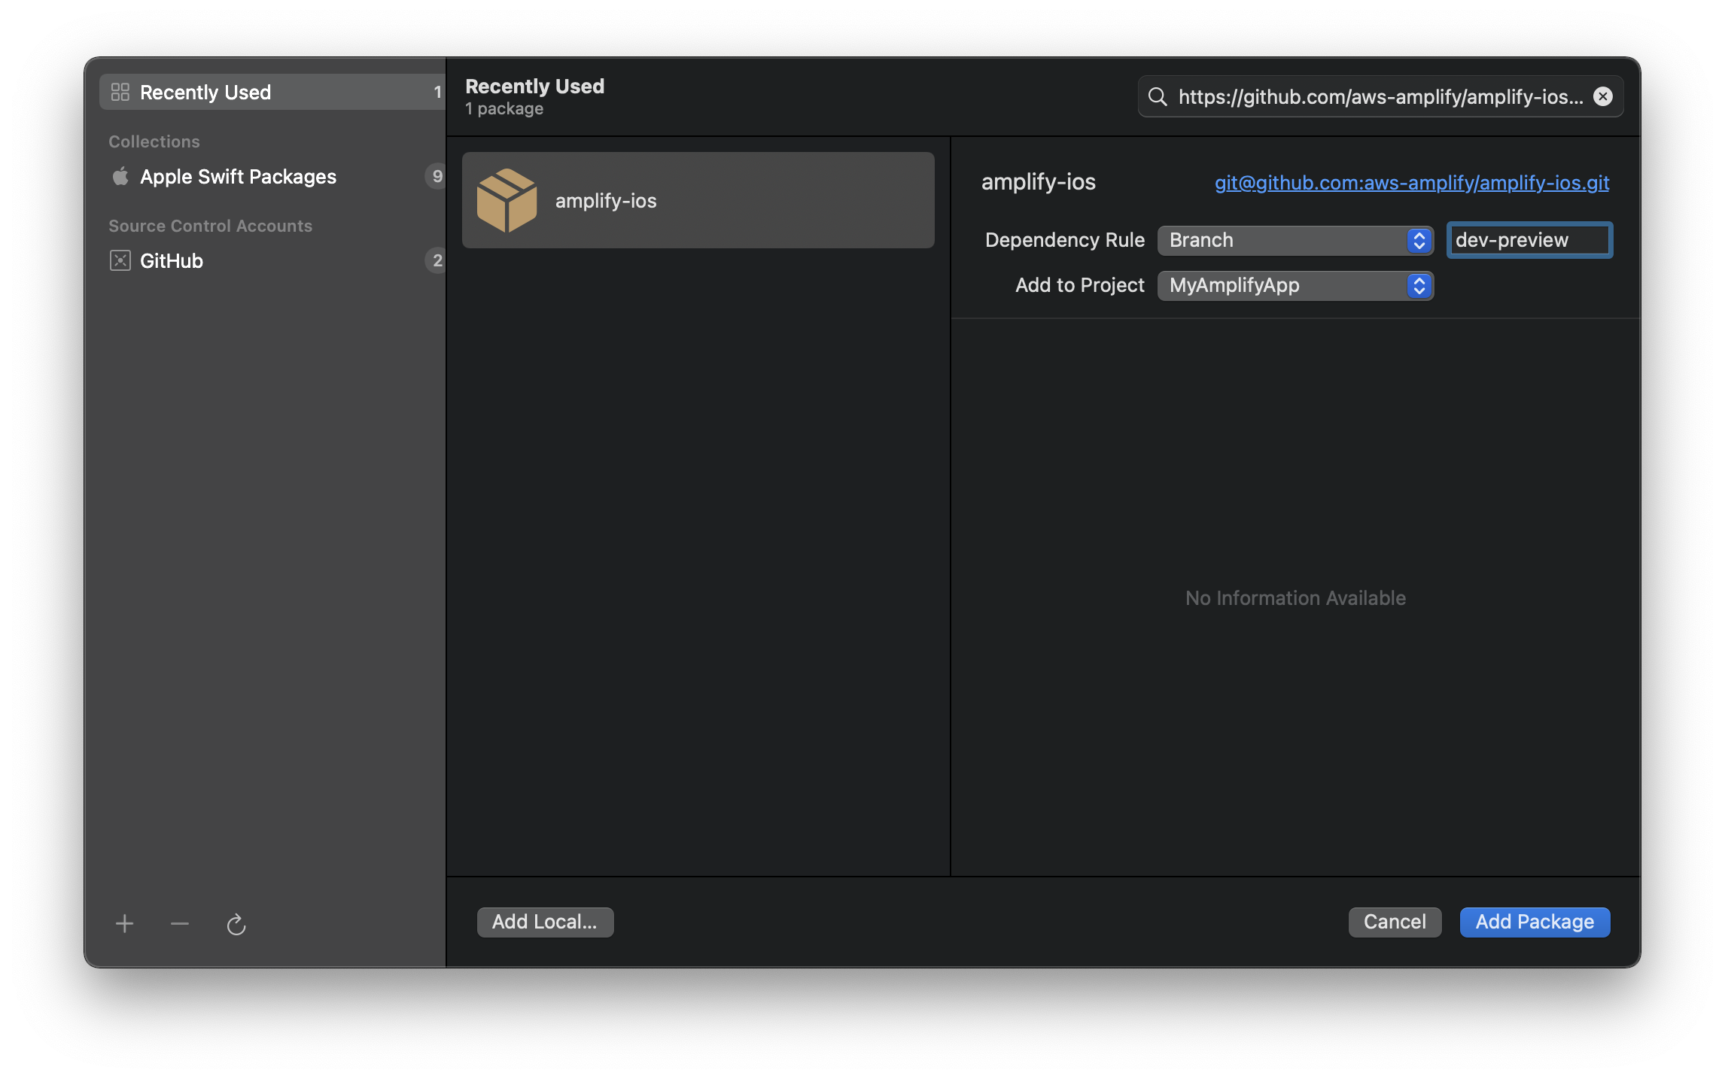Open the amplify-ios git repository link
1725x1079 pixels.
[x=1412, y=182]
